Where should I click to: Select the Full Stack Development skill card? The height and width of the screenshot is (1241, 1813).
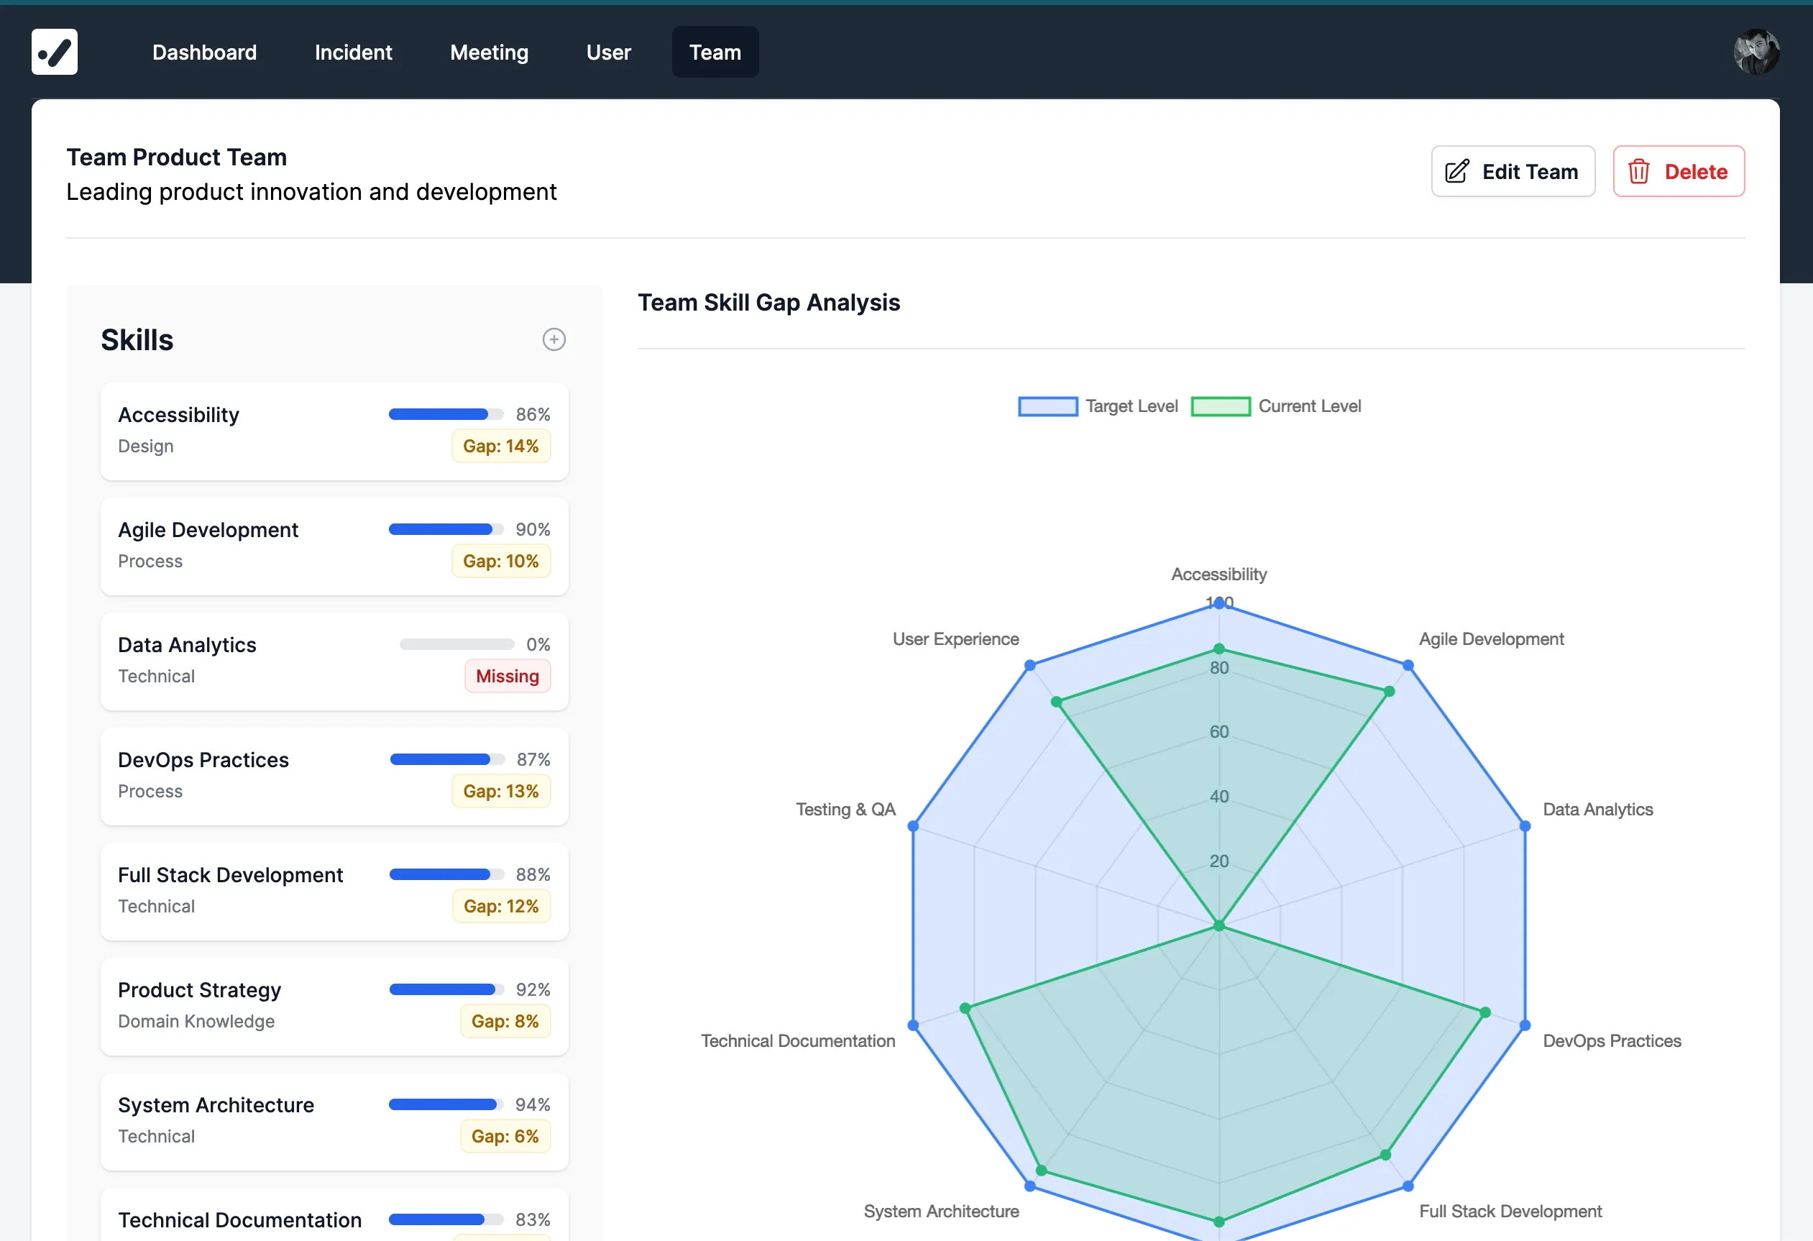coord(335,892)
